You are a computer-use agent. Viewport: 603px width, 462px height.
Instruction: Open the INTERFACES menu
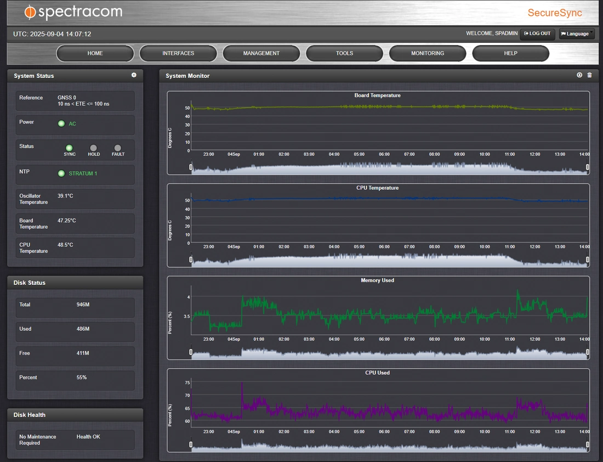coord(178,53)
